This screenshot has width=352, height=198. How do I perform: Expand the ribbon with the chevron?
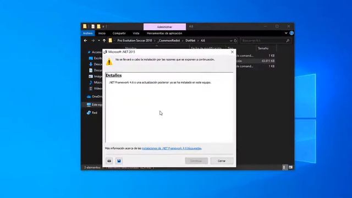point(286,33)
